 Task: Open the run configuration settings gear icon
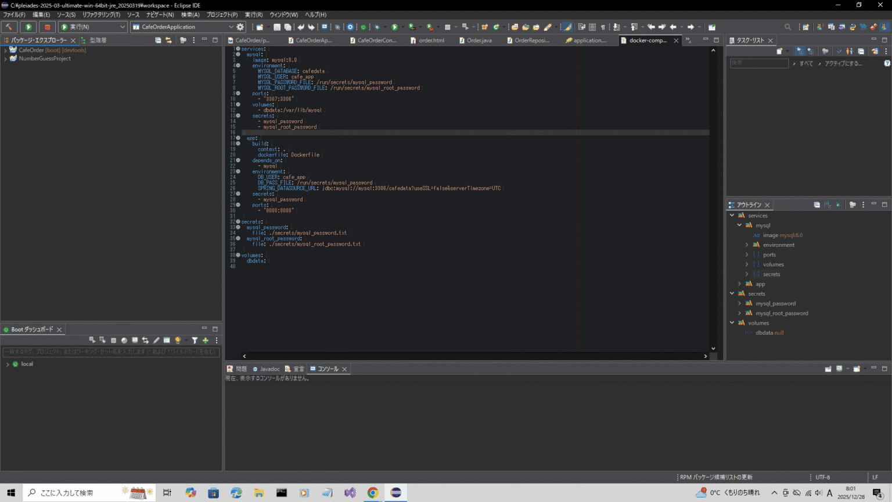(240, 27)
